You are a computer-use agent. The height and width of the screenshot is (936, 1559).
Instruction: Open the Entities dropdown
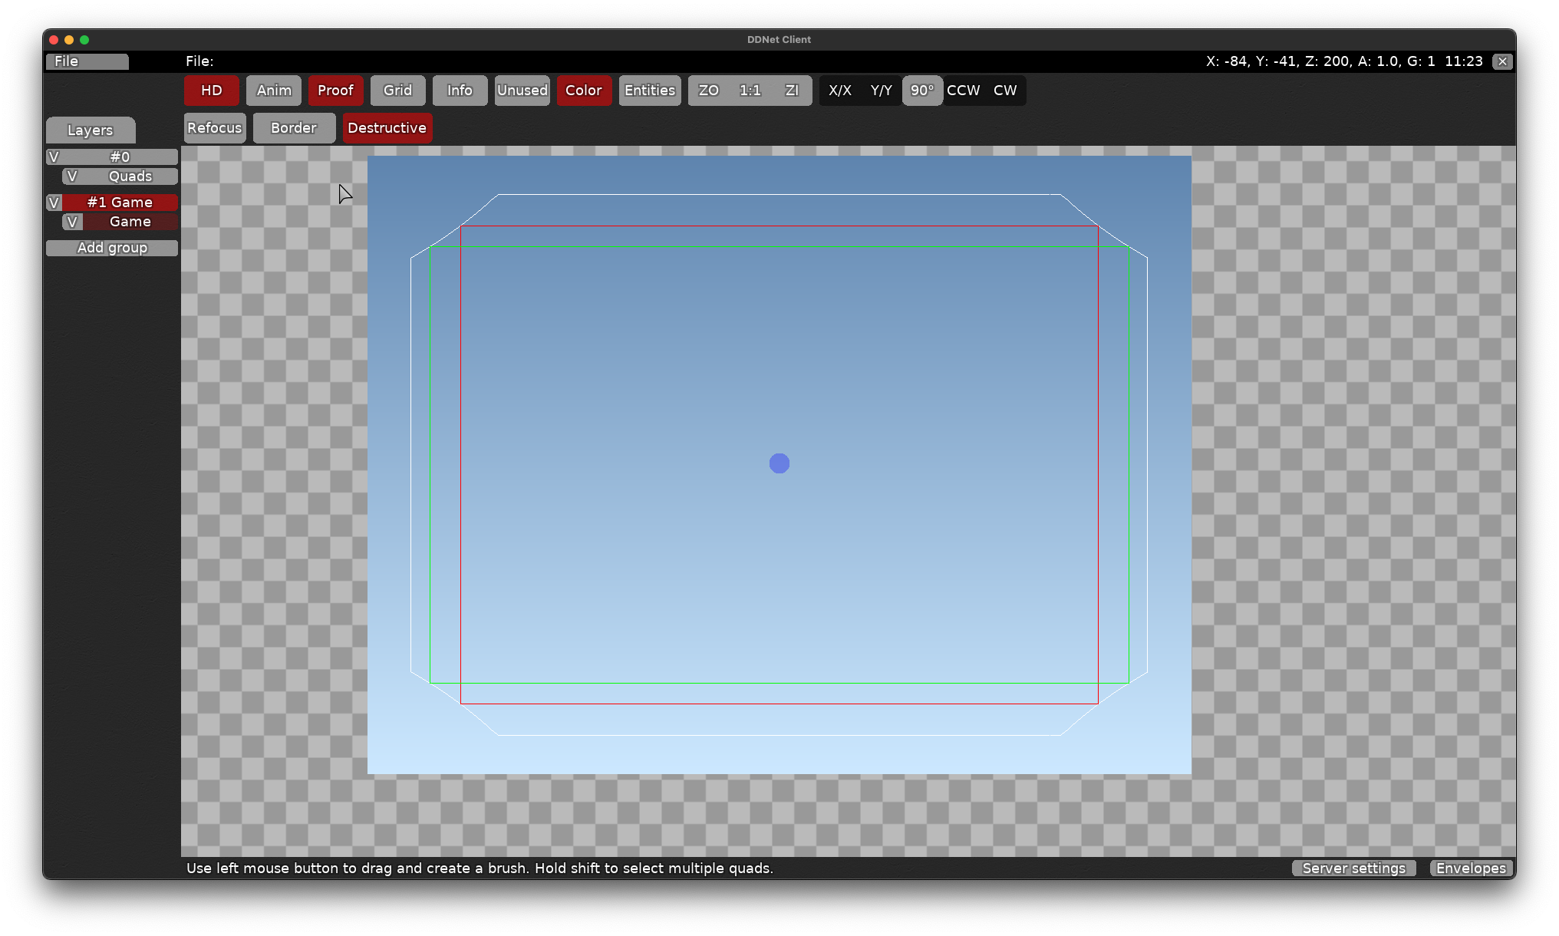pyautogui.click(x=650, y=91)
